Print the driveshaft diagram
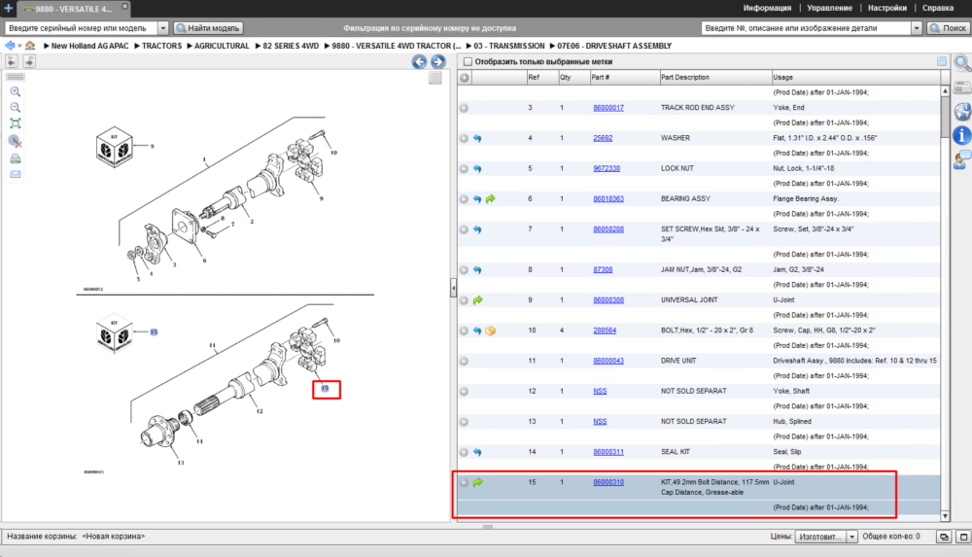The height and width of the screenshot is (557, 972). (x=16, y=158)
